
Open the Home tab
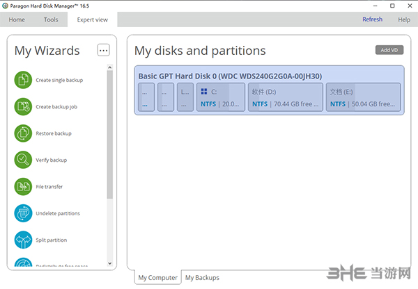click(17, 19)
